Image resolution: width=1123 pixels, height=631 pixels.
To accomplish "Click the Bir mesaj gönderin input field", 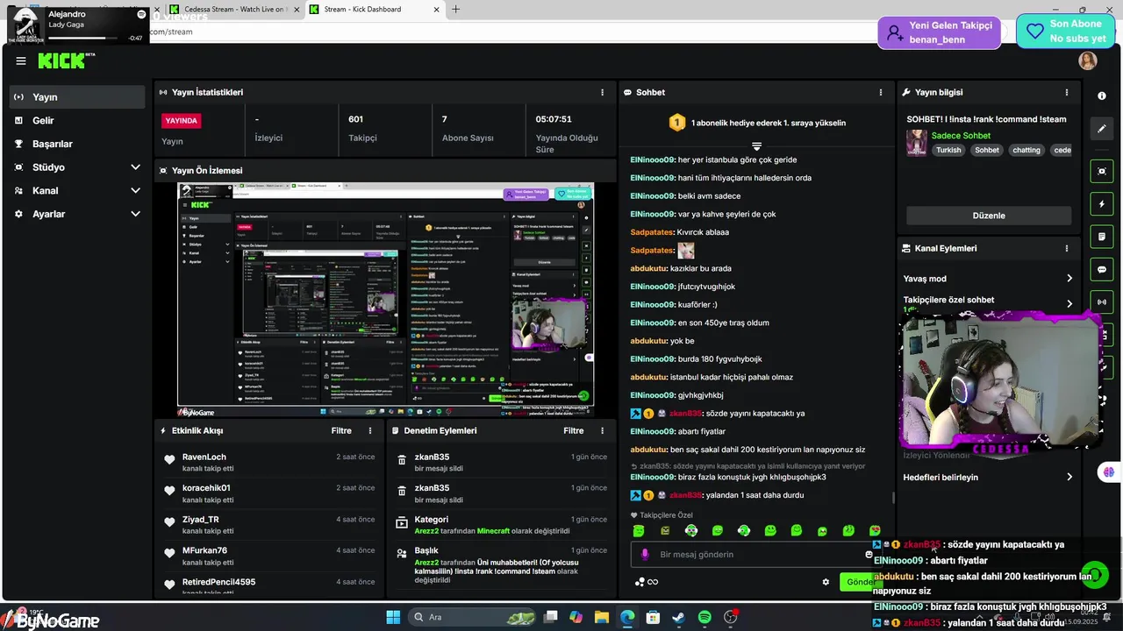I will pyautogui.click(x=755, y=554).
